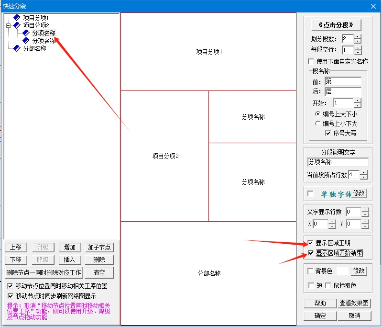Viewport: 382px width, 327px height.
Task: Click the Y offset input field
Action: 354,224
